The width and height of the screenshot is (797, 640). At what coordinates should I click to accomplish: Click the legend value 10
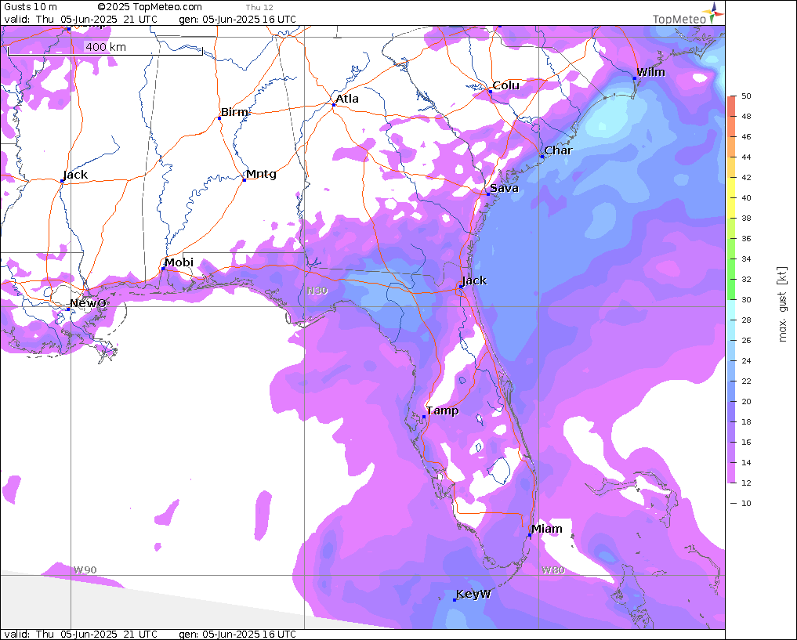pyautogui.click(x=746, y=504)
